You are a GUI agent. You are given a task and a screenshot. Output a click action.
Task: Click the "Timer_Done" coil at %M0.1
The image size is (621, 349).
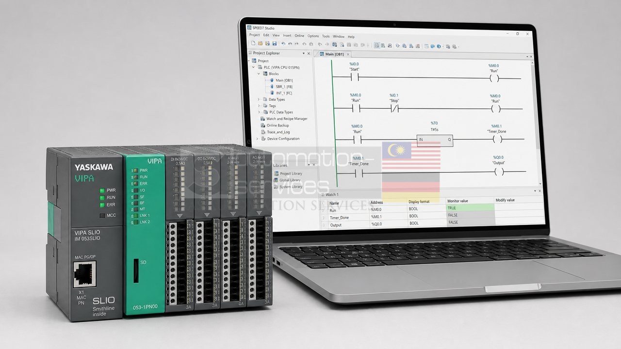pyautogui.click(x=497, y=140)
